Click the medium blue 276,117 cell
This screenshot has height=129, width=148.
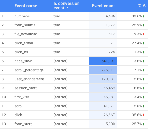tap(103, 70)
